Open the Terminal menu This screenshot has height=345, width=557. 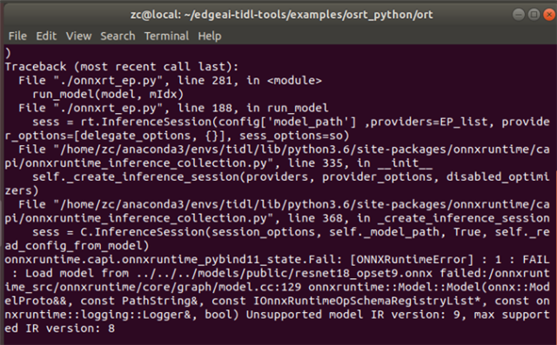(x=166, y=36)
